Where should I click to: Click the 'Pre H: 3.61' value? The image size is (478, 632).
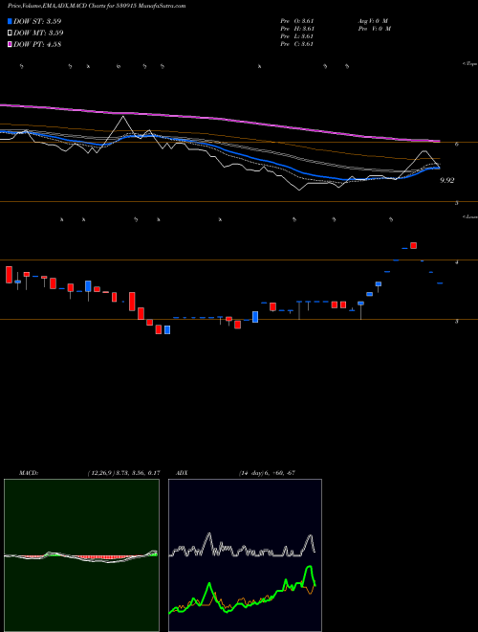click(x=297, y=29)
